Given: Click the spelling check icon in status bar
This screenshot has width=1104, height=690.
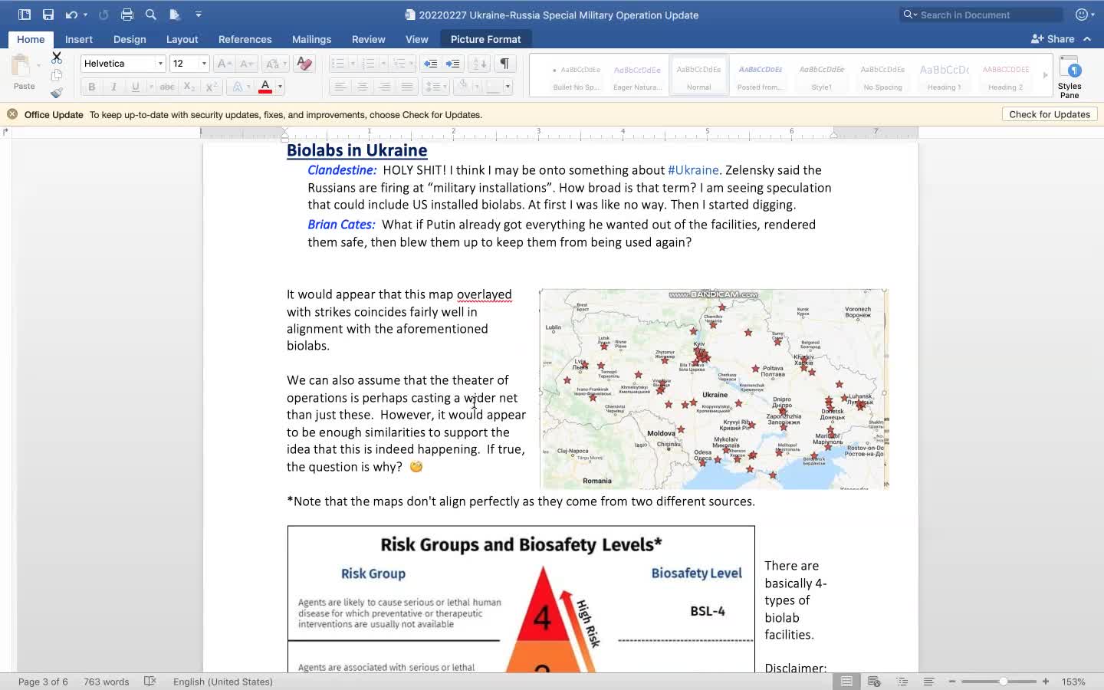Looking at the screenshot, I should 150,682.
